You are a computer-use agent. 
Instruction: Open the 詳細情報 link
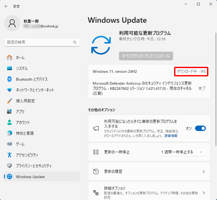pos(171,136)
